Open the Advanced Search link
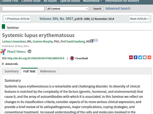153x114 pixels. pos(118,9)
